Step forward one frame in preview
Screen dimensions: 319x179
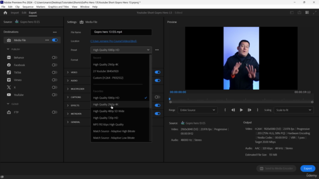click(249, 110)
